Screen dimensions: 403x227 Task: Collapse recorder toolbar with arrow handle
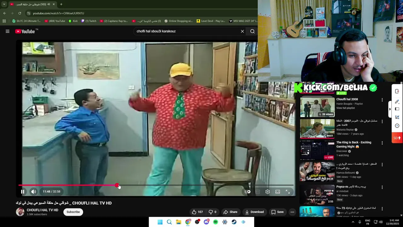tap(390, 109)
